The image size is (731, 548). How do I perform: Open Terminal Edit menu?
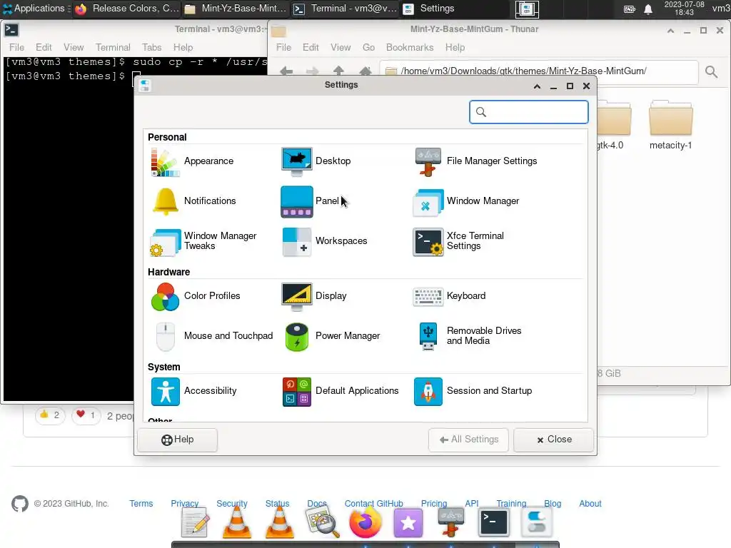pos(44,48)
